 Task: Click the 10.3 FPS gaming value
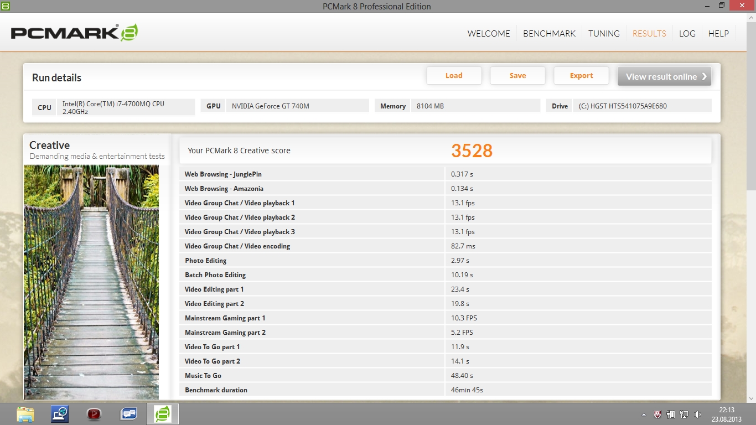pyautogui.click(x=464, y=318)
